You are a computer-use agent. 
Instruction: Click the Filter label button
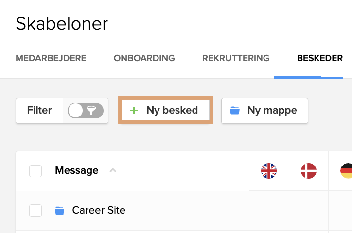click(x=39, y=111)
